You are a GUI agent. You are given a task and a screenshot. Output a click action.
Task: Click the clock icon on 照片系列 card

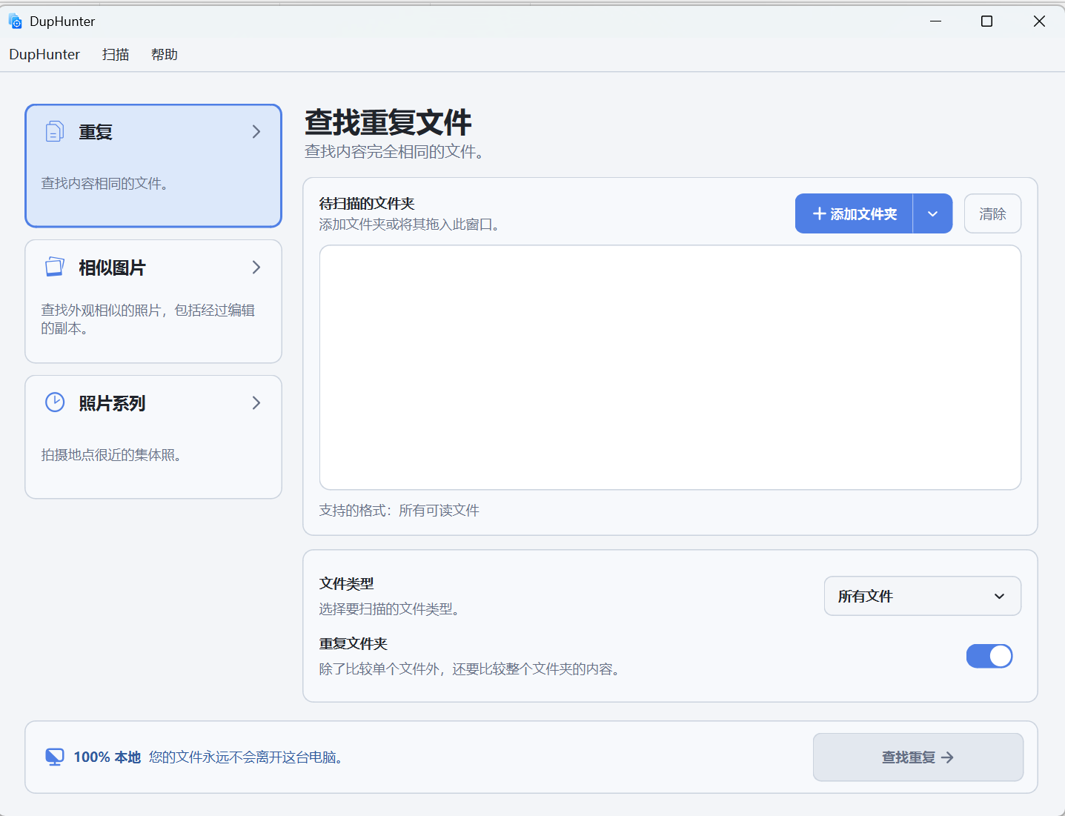55,402
